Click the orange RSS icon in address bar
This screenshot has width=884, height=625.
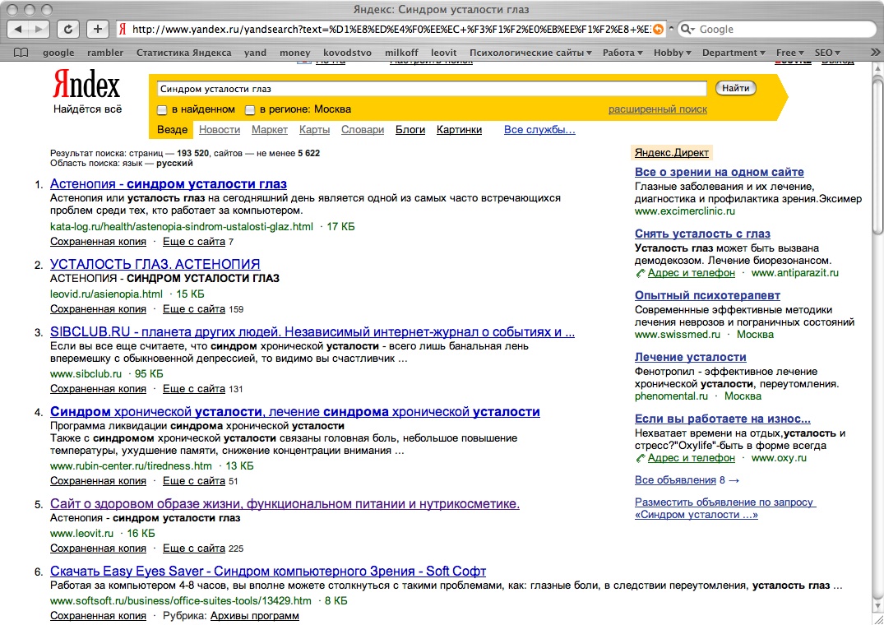pyautogui.click(x=657, y=29)
